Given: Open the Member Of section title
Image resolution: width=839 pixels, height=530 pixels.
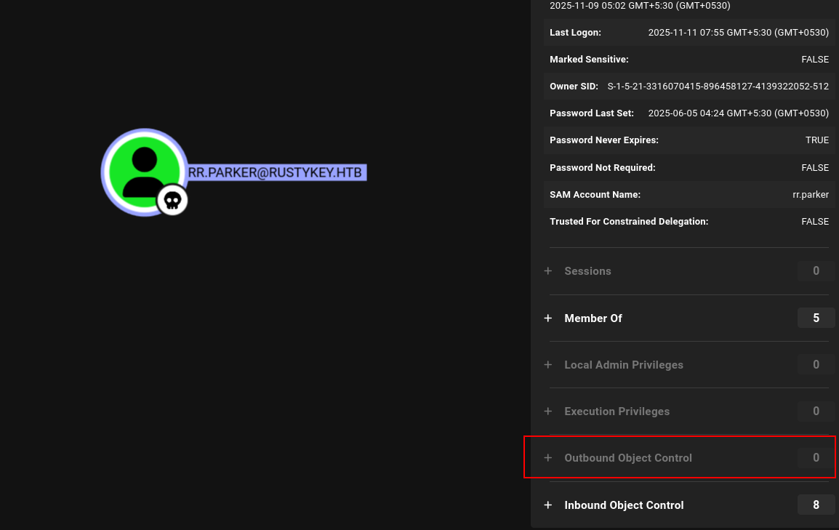Looking at the screenshot, I should pos(593,318).
